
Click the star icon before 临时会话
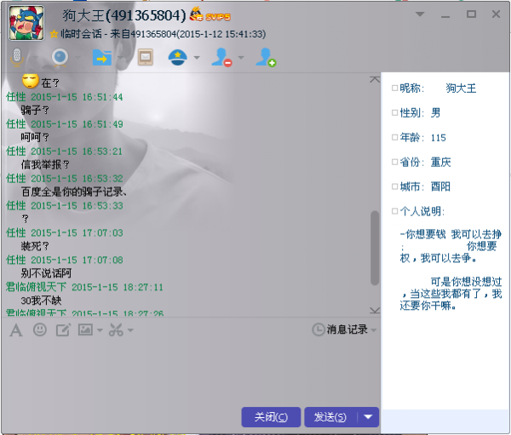point(55,34)
